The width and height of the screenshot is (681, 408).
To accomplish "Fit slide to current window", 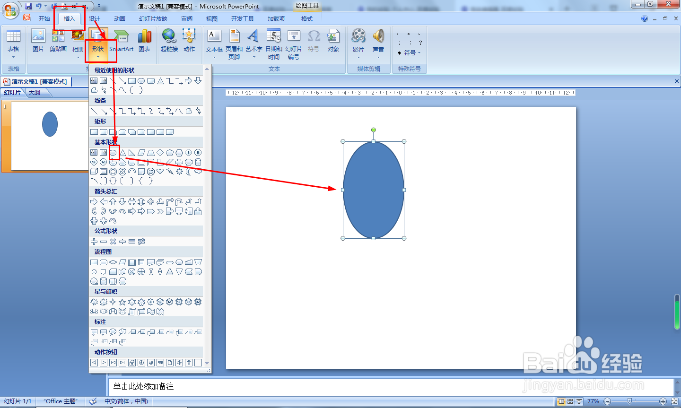I will click(x=674, y=401).
